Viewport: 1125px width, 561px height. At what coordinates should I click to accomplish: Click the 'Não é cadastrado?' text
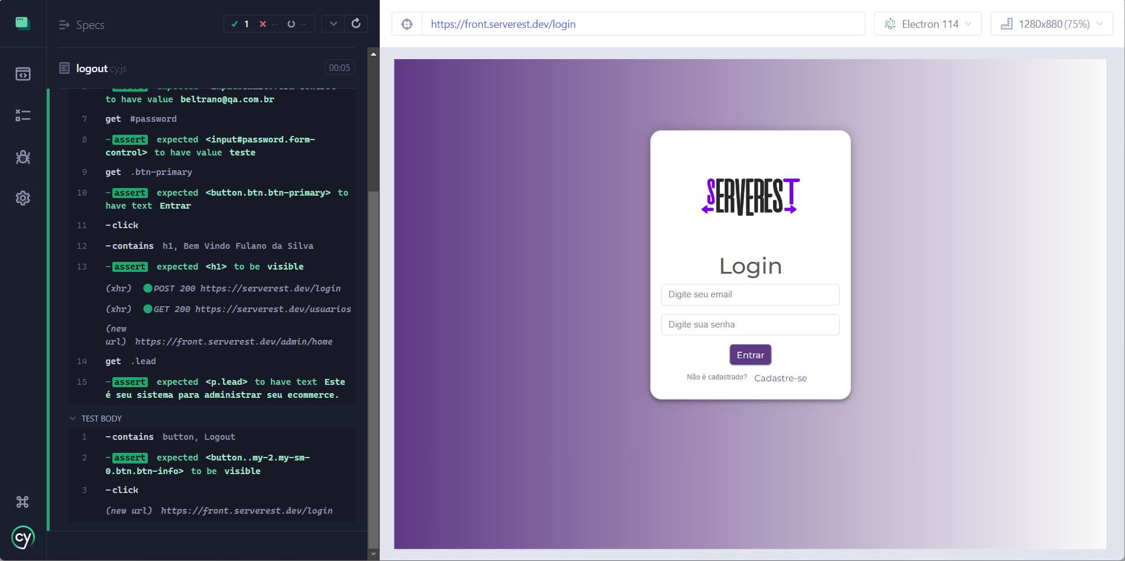[x=716, y=377]
